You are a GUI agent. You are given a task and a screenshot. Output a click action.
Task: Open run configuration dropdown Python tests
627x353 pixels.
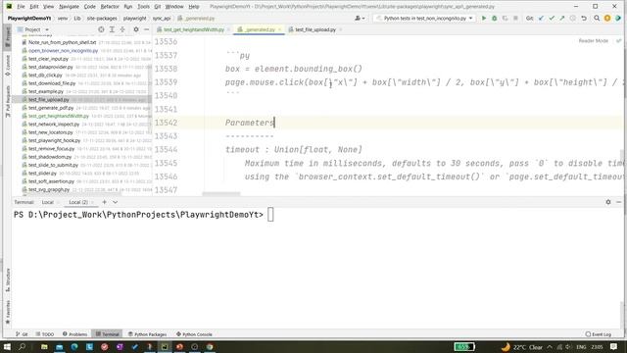(x=425, y=18)
